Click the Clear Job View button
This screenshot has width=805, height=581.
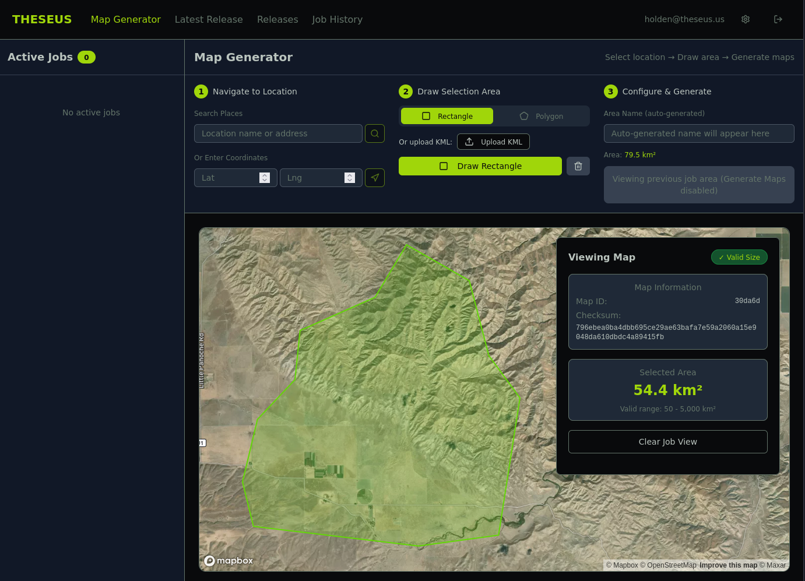pyautogui.click(x=667, y=442)
